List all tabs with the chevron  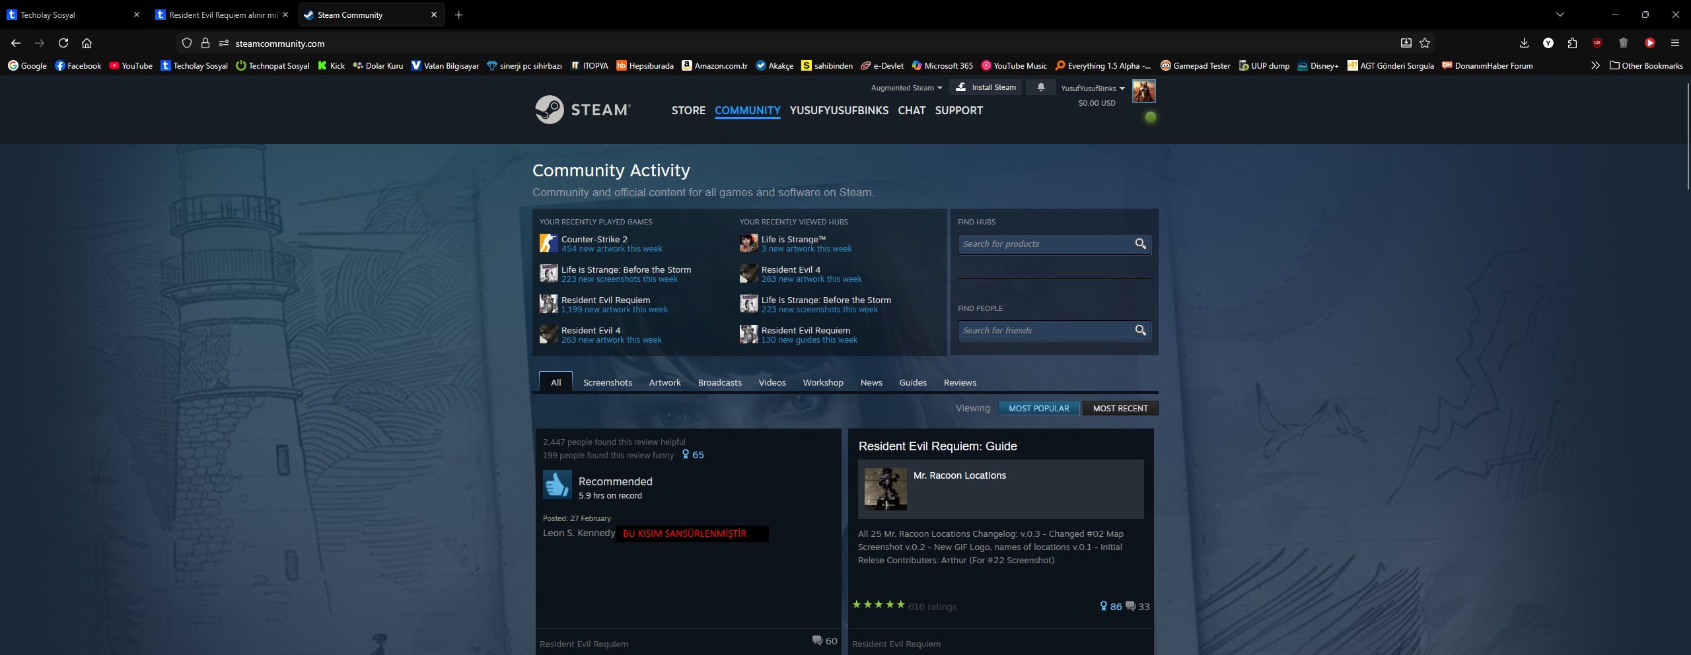[1560, 15]
